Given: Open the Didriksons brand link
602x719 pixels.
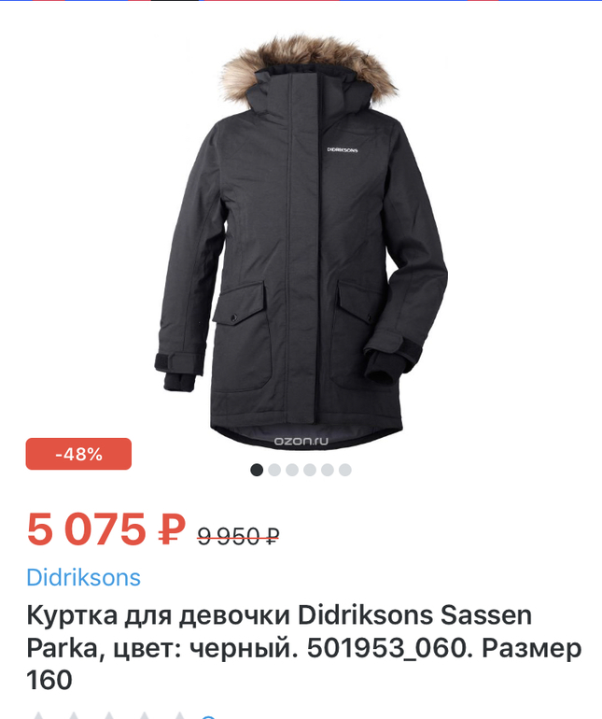Looking at the screenshot, I should point(83,577).
